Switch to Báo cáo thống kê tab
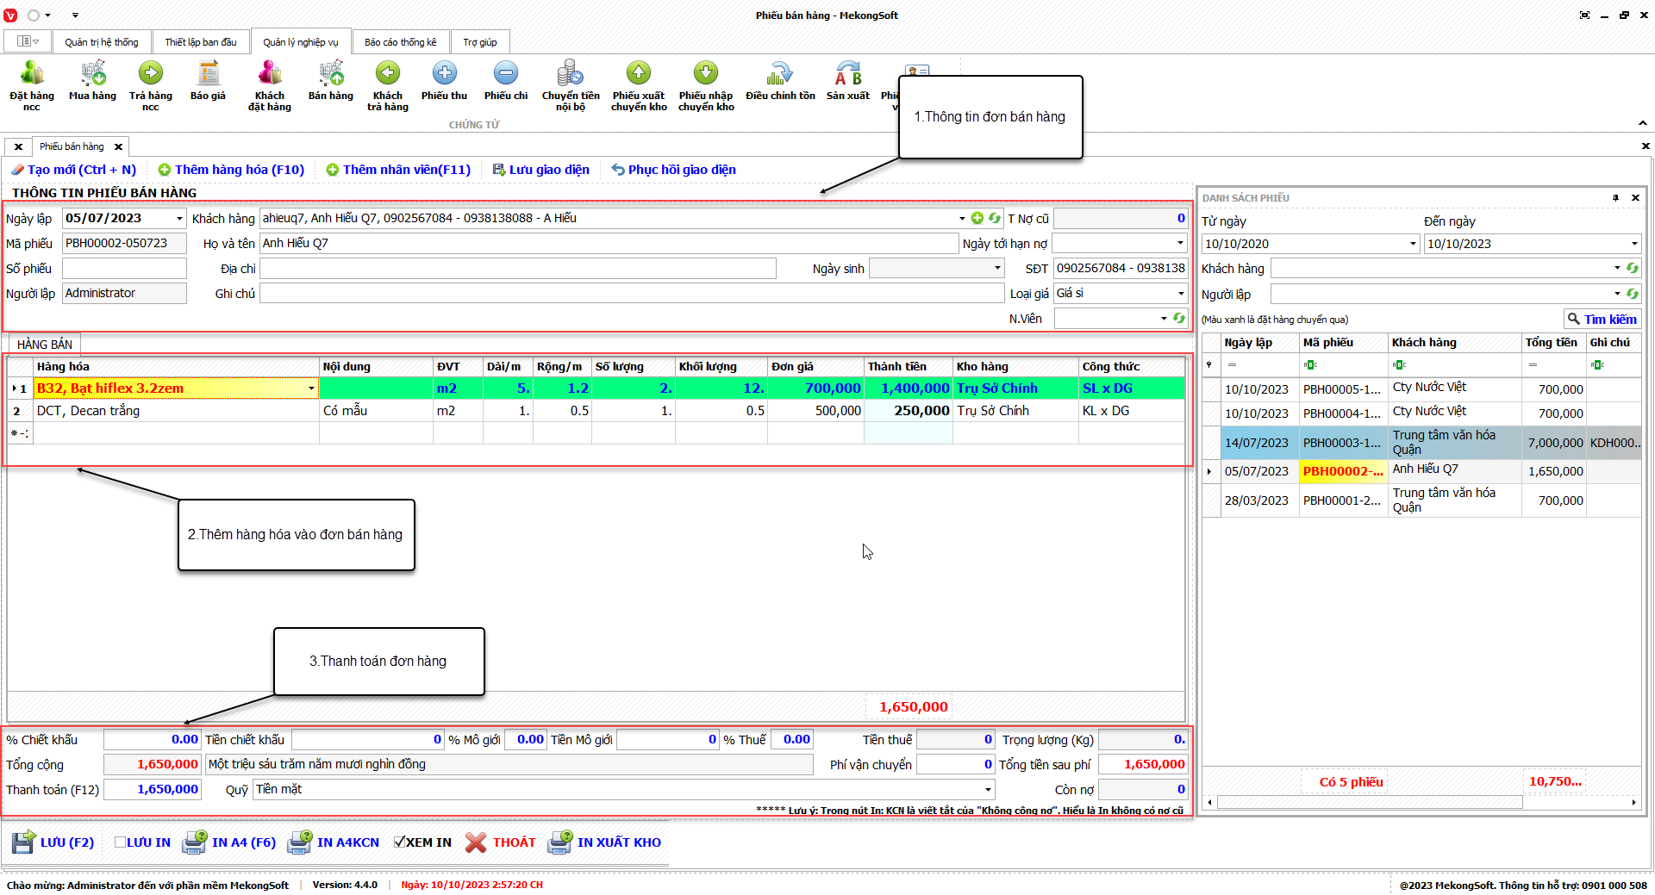The width and height of the screenshot is (1655, 895). click(x=400, y=42)
